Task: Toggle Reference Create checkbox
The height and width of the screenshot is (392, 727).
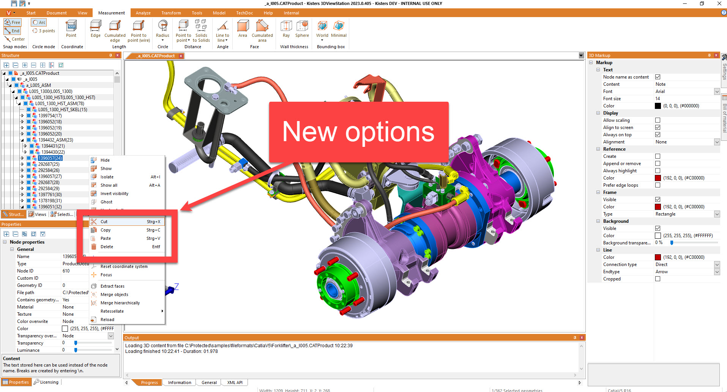Action: 658,156
